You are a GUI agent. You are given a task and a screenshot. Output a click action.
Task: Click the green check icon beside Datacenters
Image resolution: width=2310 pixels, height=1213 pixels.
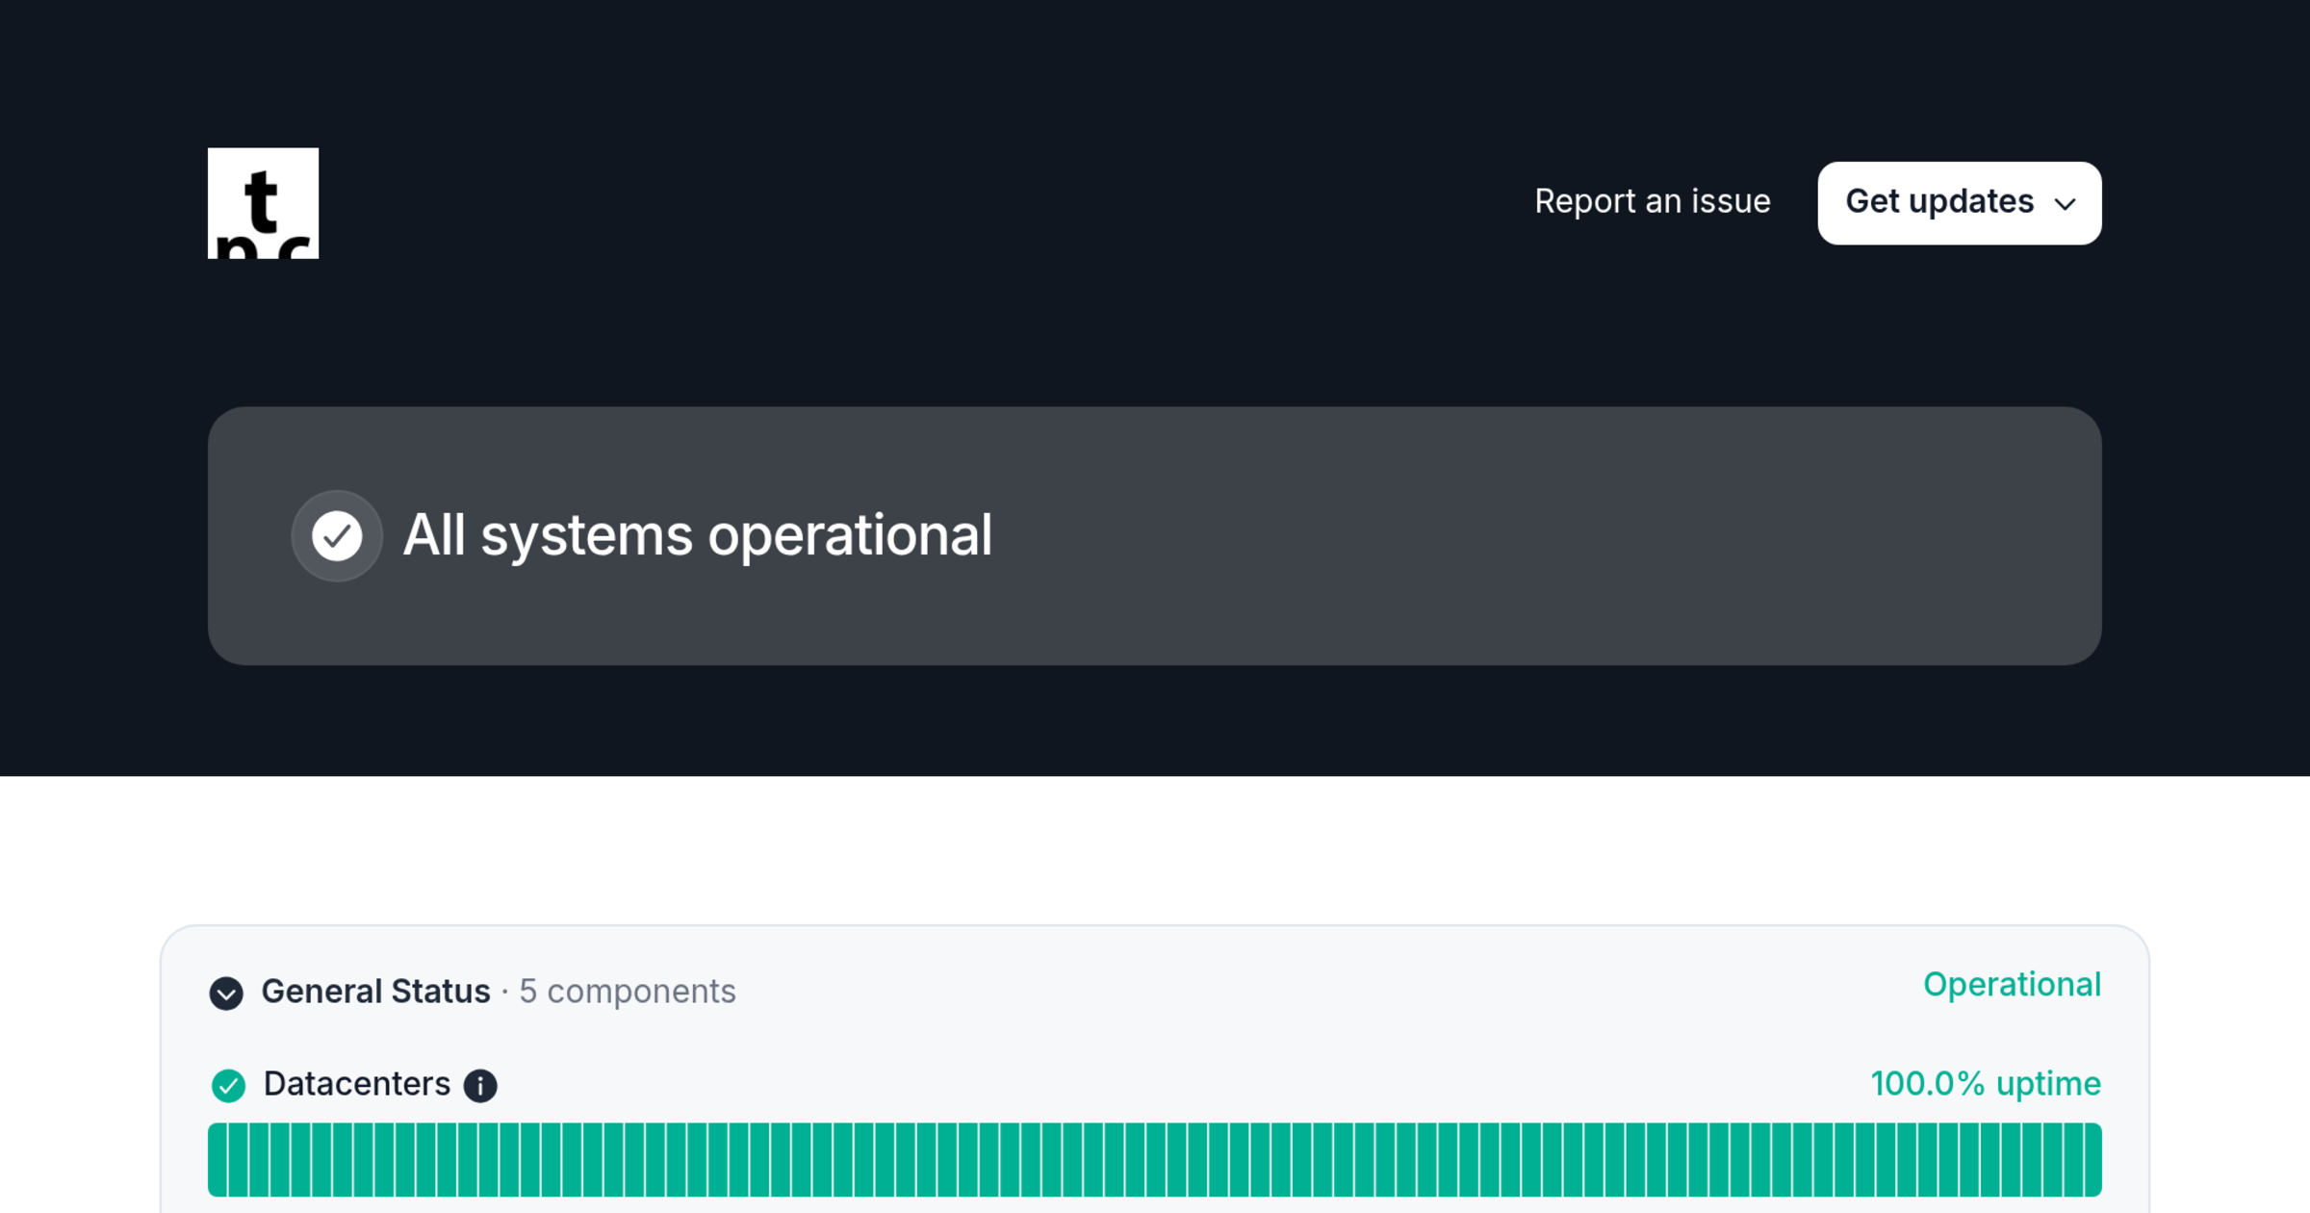pyautogui.click(x=228, y=1086)
